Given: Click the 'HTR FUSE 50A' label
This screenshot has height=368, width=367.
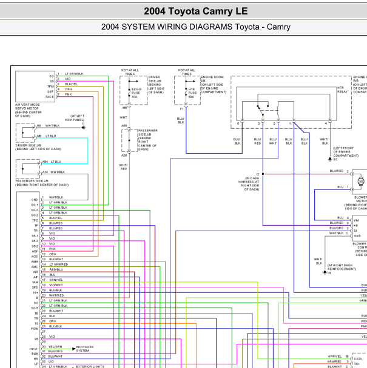Looking at the screenshot, I should click(x=192, y=93).
